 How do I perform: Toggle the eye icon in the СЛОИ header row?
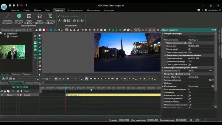tap(2, 91)
